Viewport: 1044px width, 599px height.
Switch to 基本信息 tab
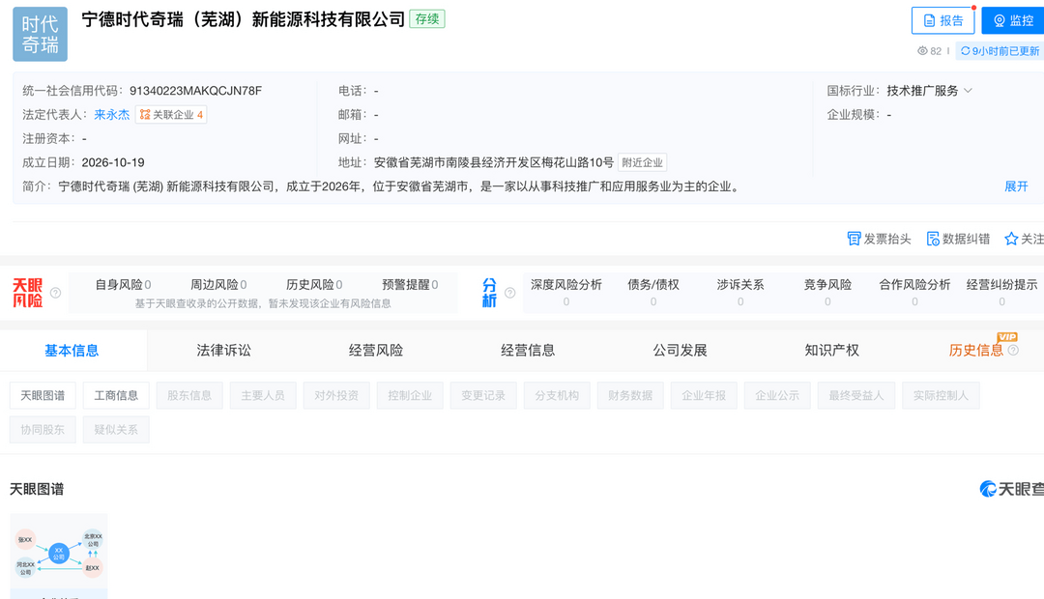pyautogui.click(x=72, y=350)
